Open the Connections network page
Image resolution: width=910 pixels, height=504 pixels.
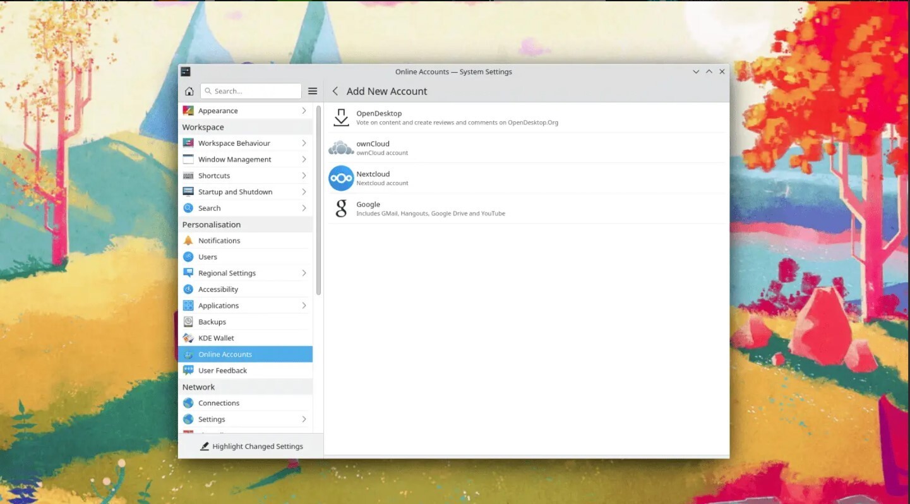[246, 403]
